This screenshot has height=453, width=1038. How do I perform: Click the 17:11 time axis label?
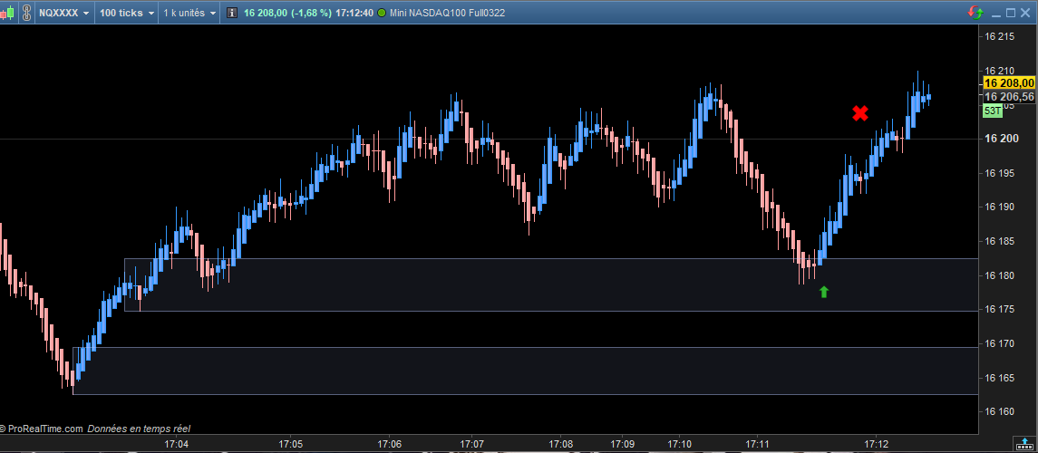(x=758, y=443)
